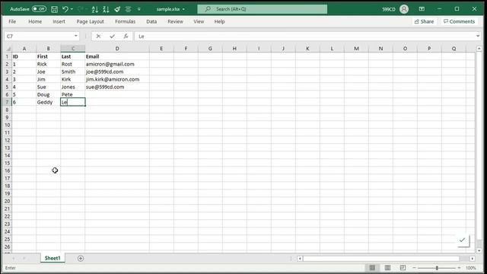Open the Formulas tab
The height and width of the screenshot is (274, 487).
(125, 21)
